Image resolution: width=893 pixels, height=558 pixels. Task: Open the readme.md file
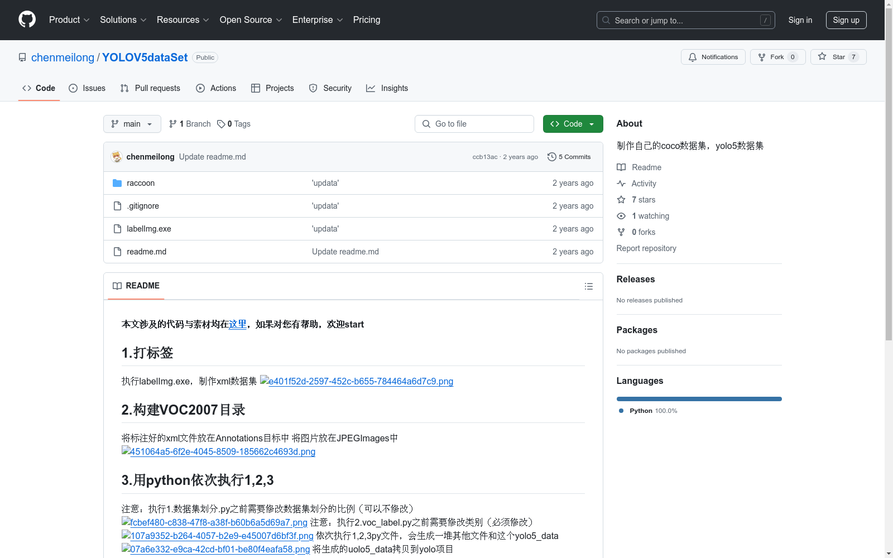click(x=146, y=252)
